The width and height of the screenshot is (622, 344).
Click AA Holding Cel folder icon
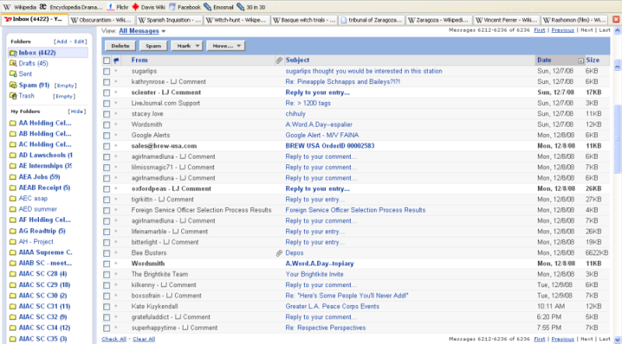pos(12,123)
